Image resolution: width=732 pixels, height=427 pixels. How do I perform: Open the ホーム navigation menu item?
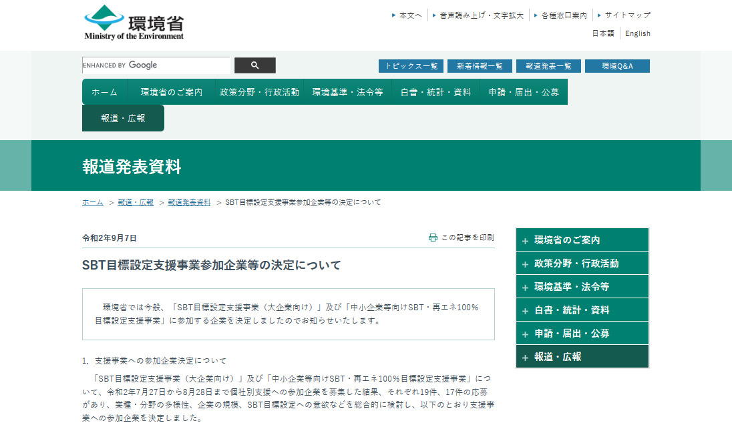pyautogui.click(x=104, y=92)
